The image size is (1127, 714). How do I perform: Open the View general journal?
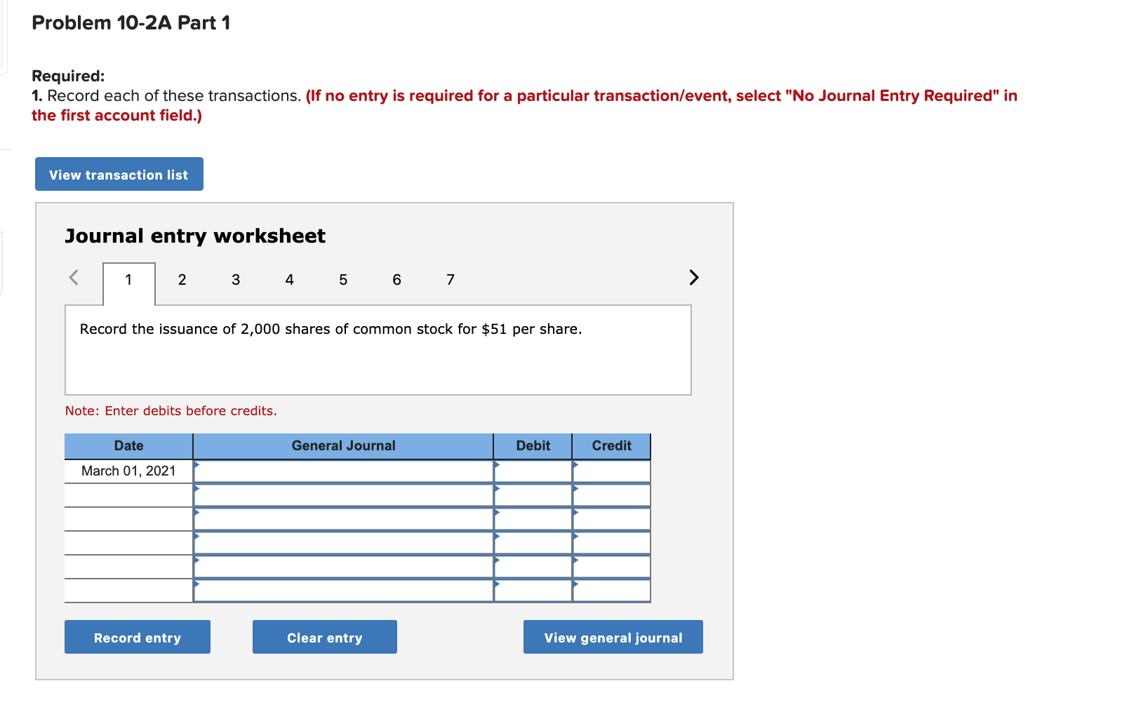coord(612,637)
